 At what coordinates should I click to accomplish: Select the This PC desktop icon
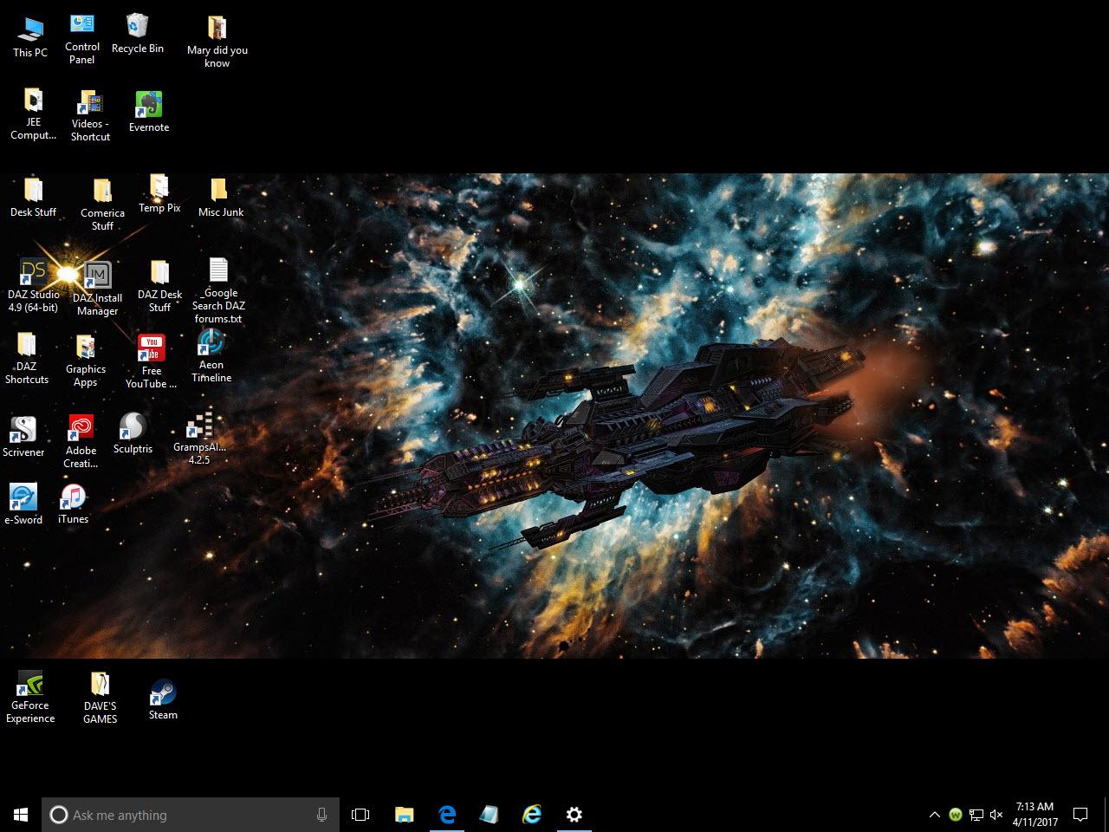30,38
